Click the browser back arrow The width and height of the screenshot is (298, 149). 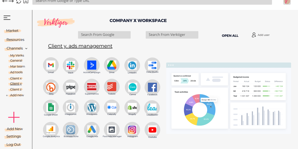coord(5,1)
